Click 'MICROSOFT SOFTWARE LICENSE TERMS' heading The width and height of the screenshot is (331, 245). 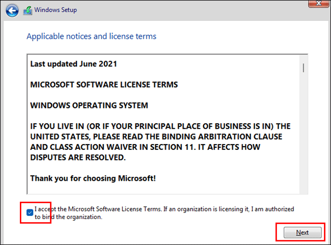point(104,85)
